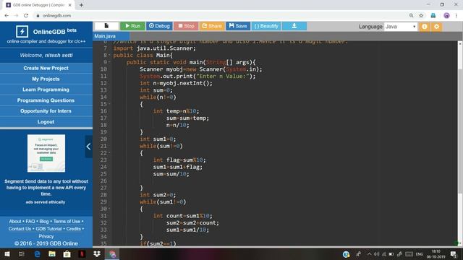Click the OnlineGDB lightning logo

(22, 31)
